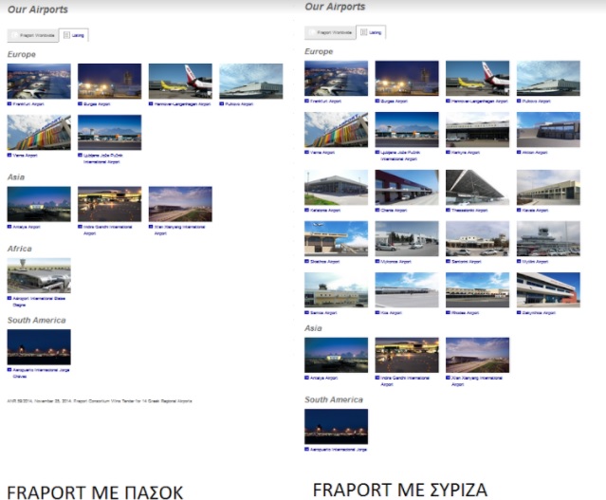Follow Burgas Airport link in left page
606x500 pixels.
97,104
